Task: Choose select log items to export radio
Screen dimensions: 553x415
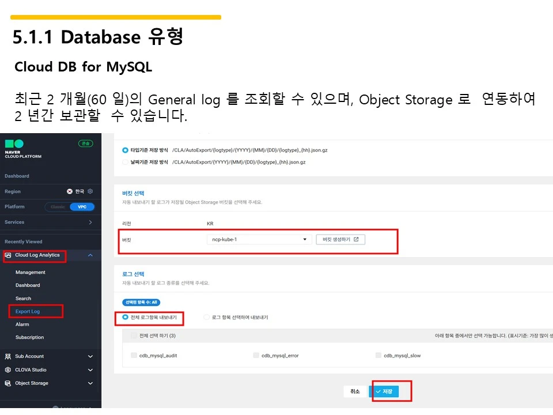Action: click(x=207, y=317)
